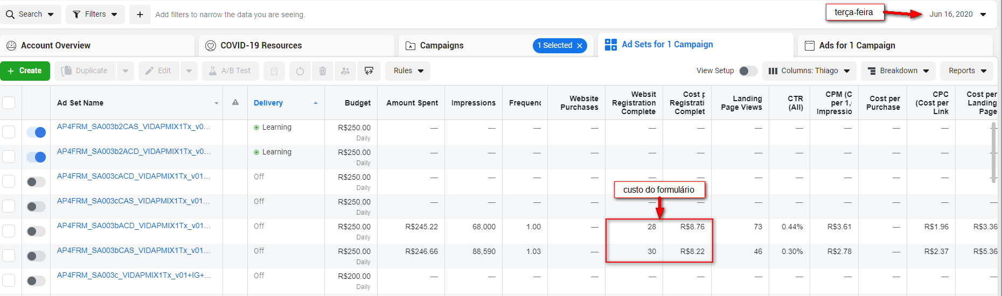Click the warning triangle column header
The image size is (1002, 296).
point(235,102)
